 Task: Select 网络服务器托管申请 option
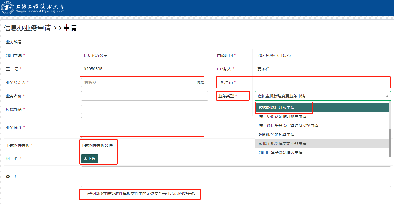276,134
